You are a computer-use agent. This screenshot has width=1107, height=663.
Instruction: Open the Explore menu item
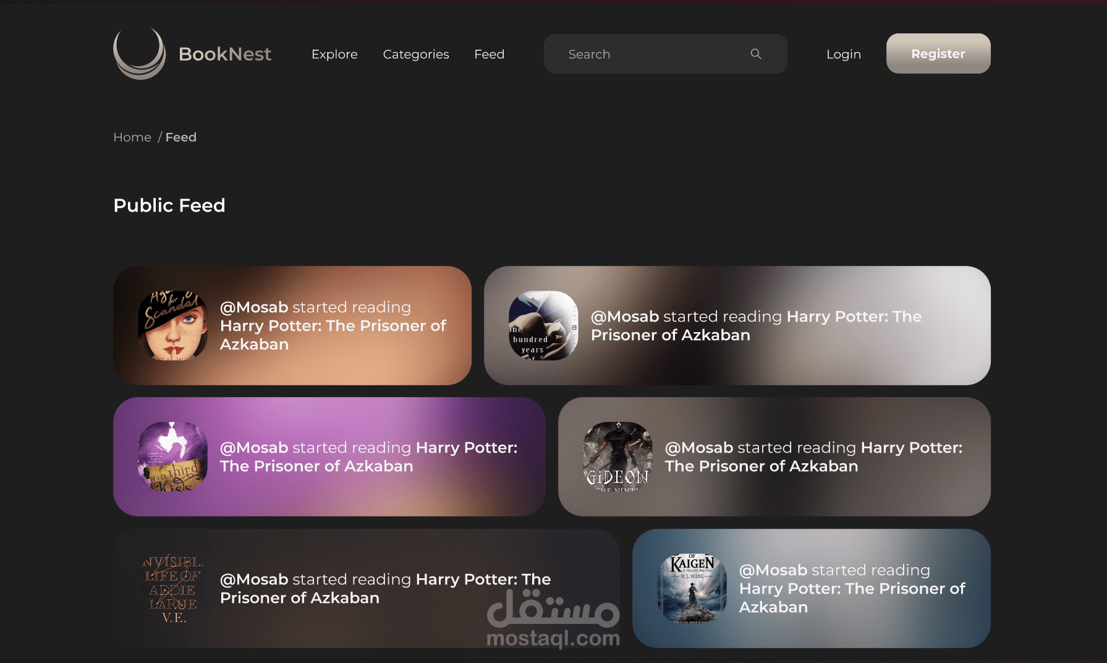[334, 54]
